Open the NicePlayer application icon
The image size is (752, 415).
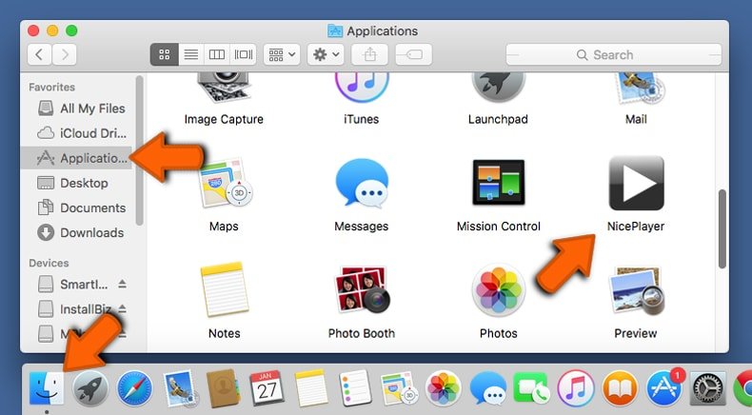pyautogui.click(x=636, y=184)
